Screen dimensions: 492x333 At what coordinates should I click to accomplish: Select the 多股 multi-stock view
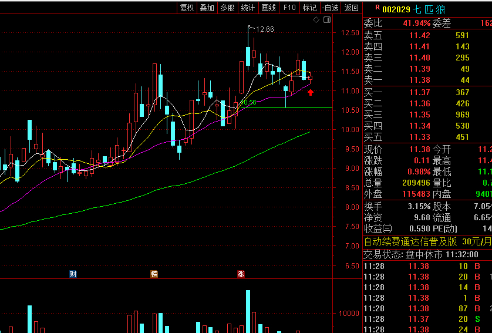[x=227, y=8]
